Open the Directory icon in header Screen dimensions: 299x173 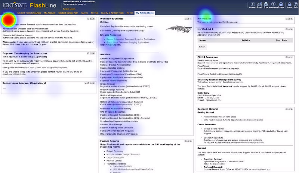click(x=253, y=4)
